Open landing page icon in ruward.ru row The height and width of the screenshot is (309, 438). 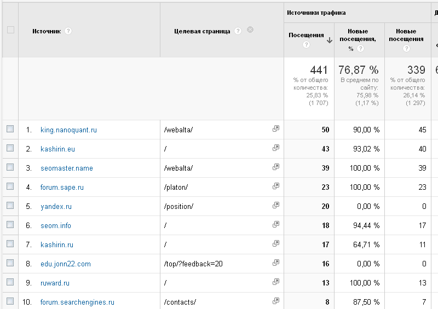coord(276,282)
